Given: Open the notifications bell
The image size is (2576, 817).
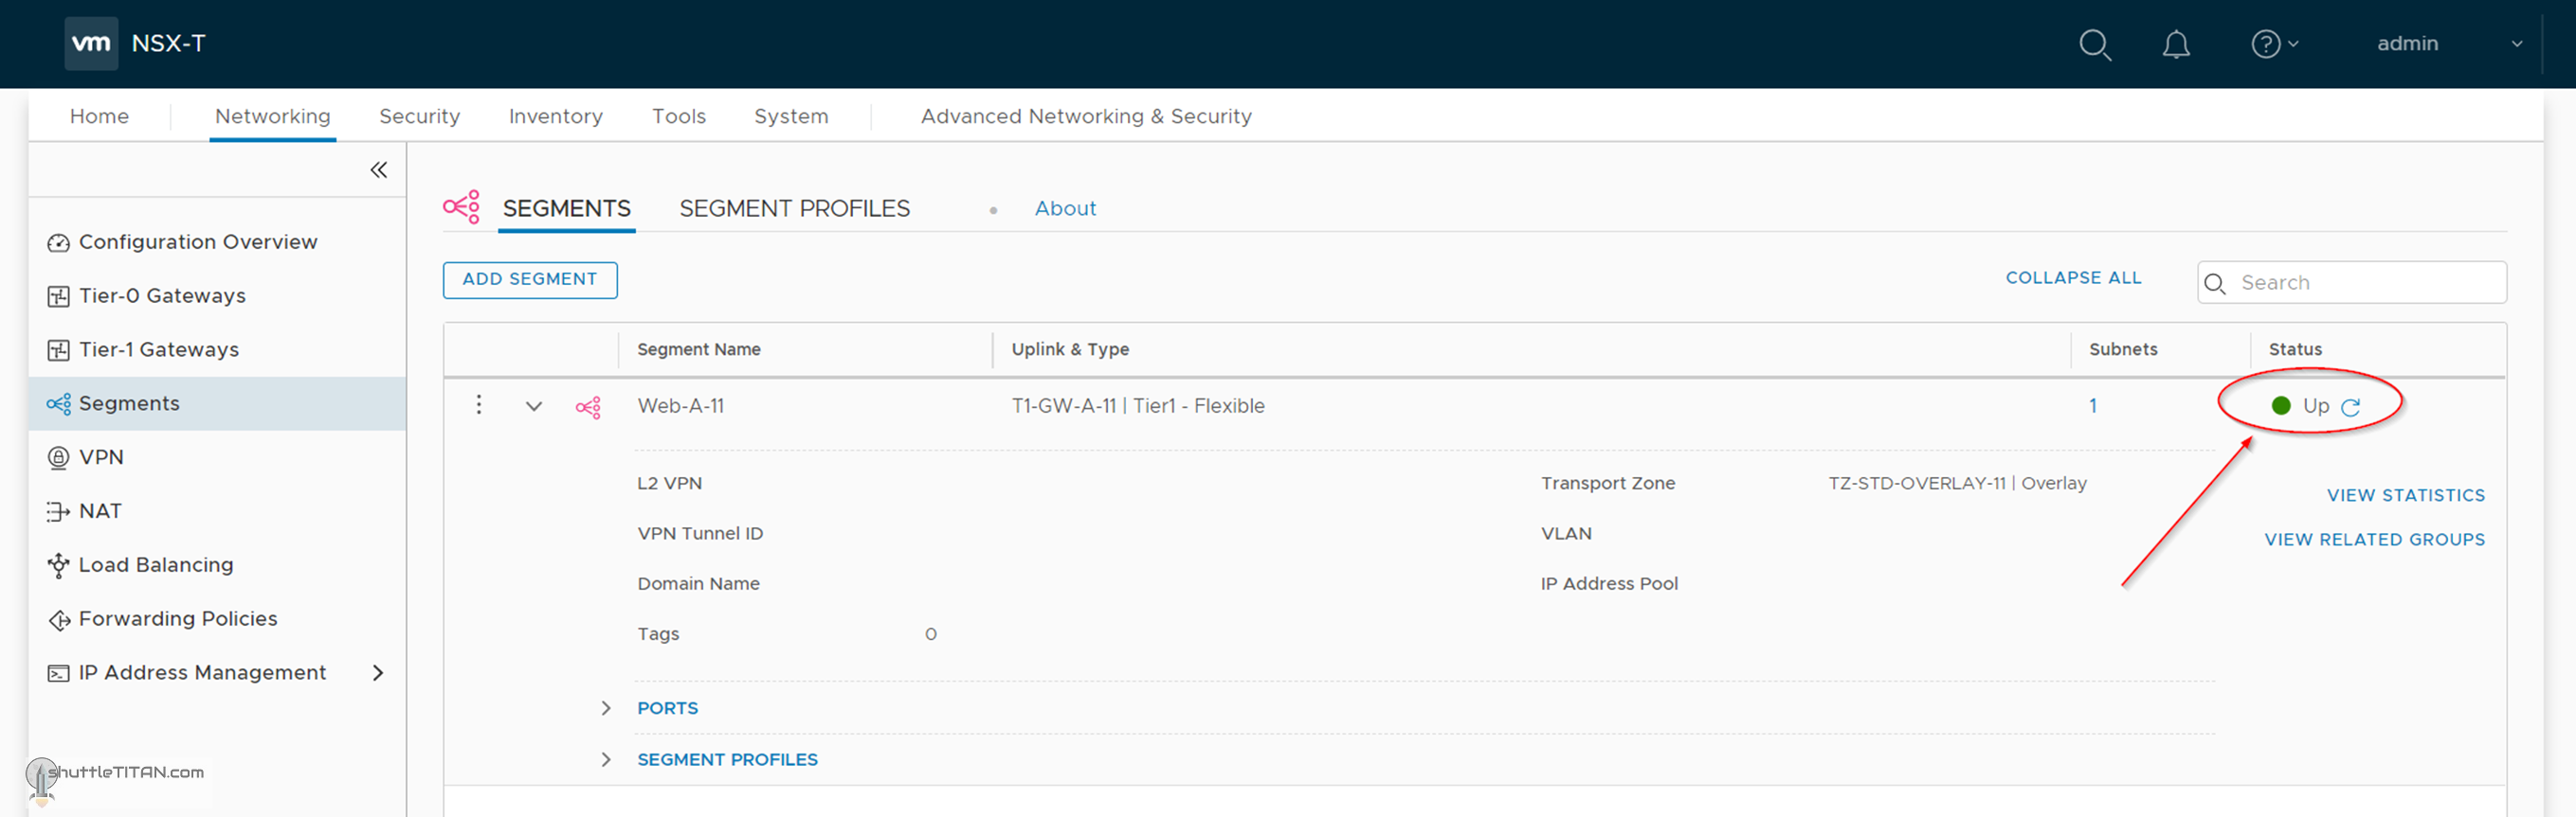Looking at the screenshot, I should click(2175, 44).
